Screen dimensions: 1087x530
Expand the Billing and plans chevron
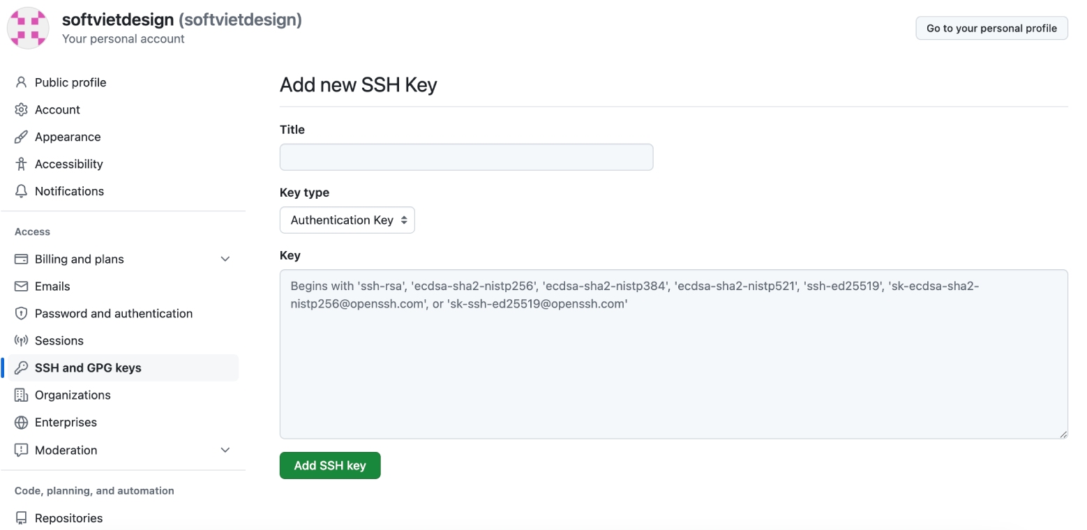[x=225, y=259]
